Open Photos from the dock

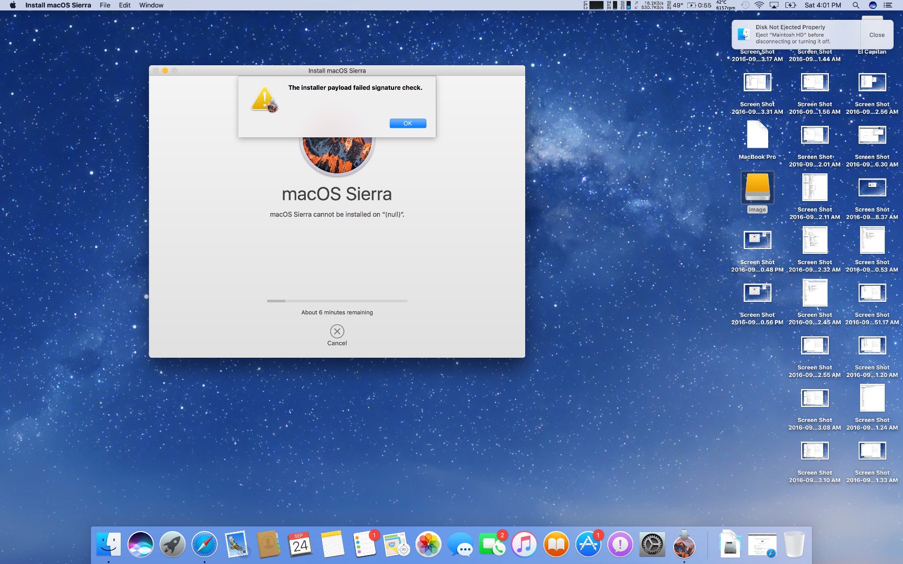[429, 545]
